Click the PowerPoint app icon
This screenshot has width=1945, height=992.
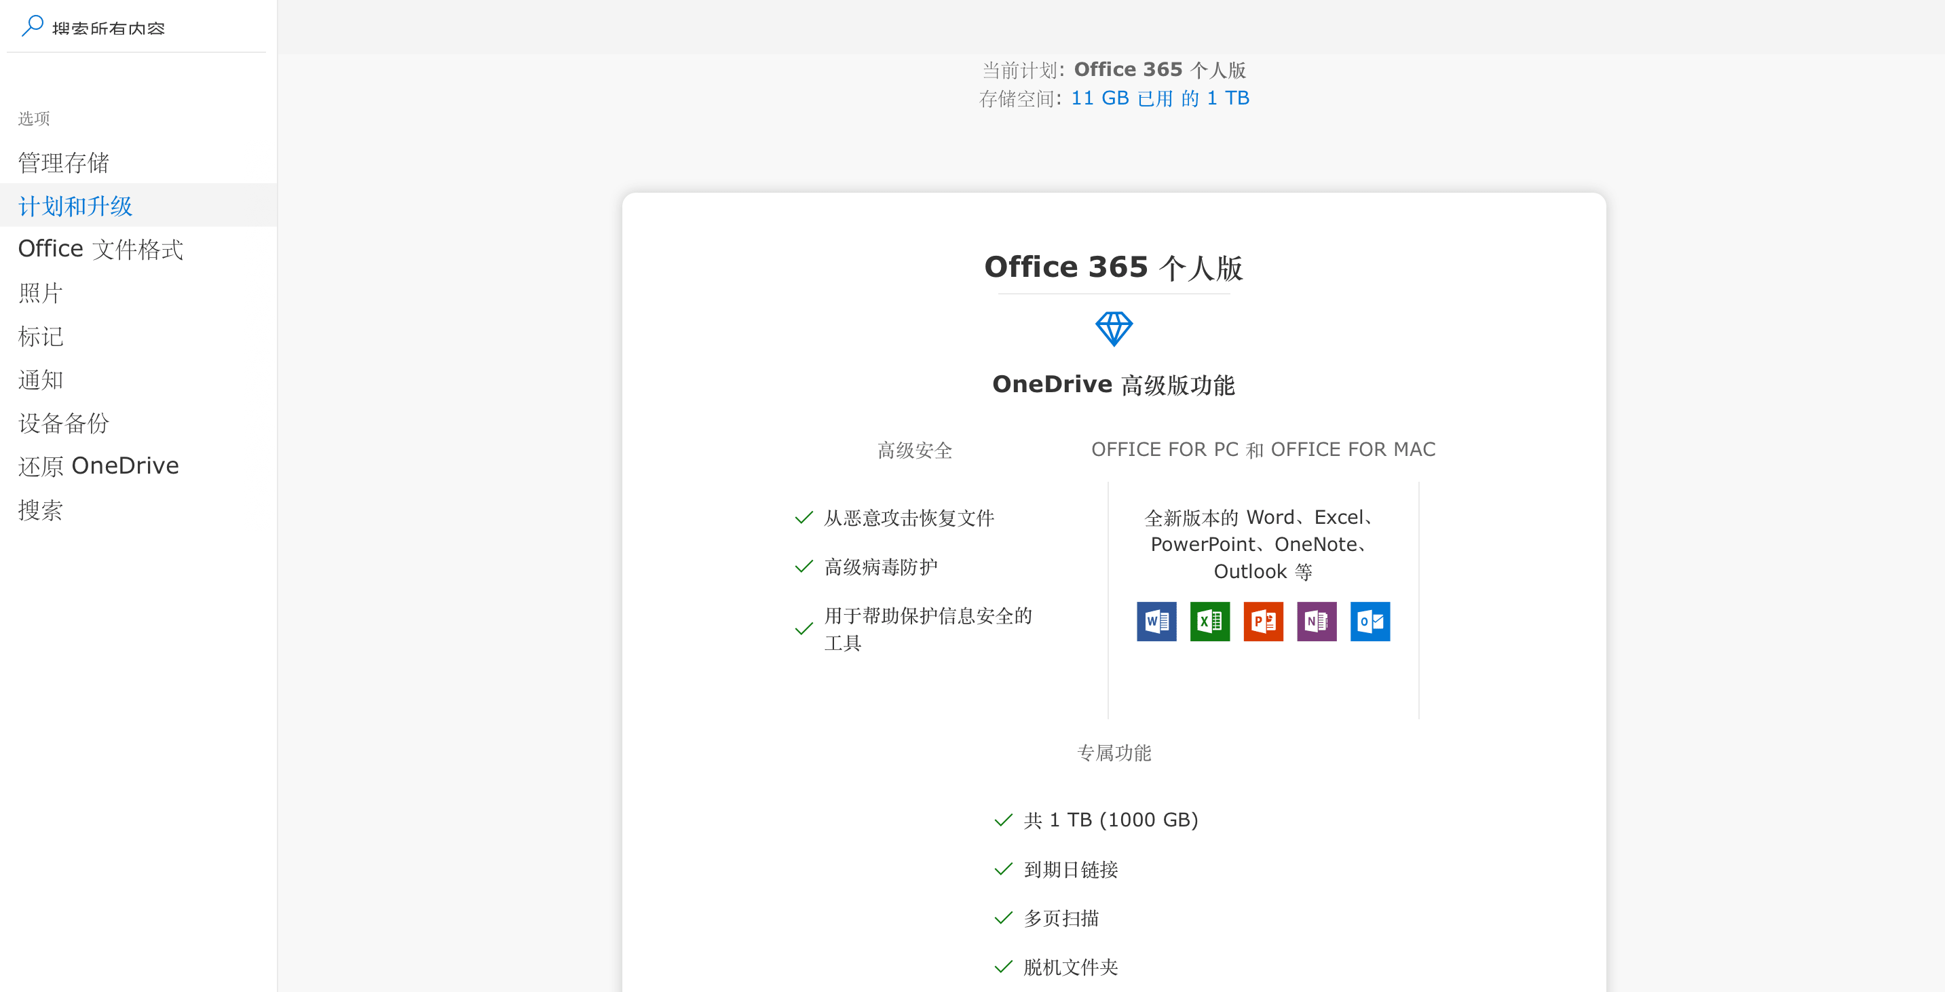pyautogui.click(x=1263, y=622)
